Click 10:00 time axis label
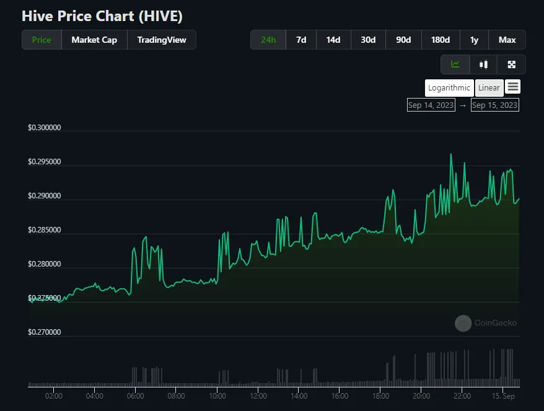This screenshot has width=544, height=411. [217, 396]
